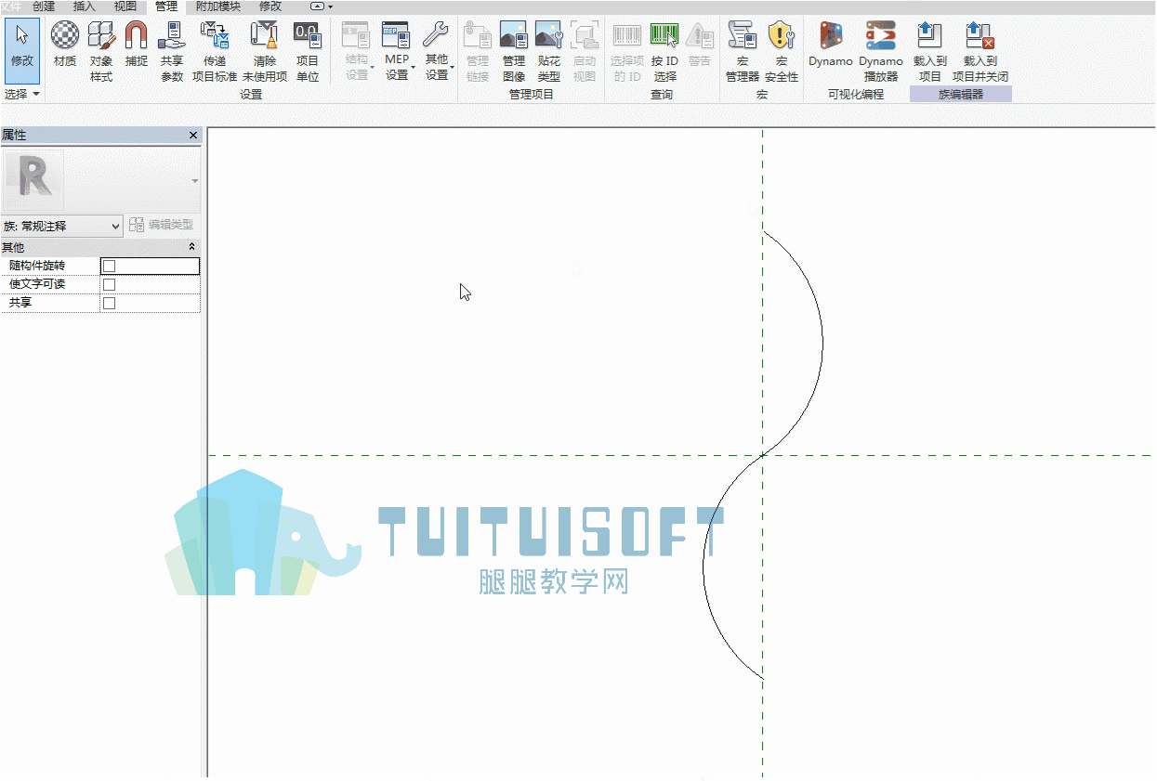Close the 属性 panel
The image size is (1157, 781).
coord(193,136)
